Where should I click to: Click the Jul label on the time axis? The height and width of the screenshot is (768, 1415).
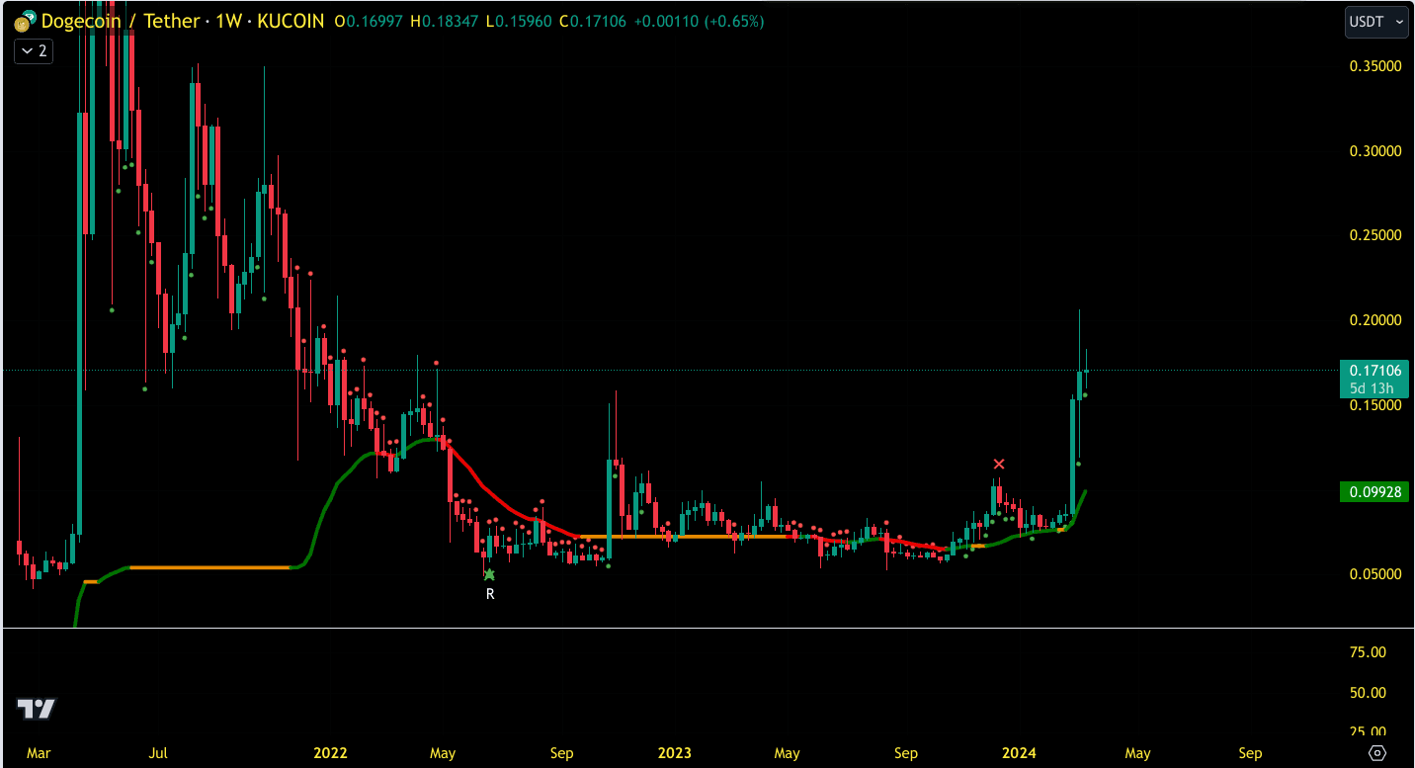tap(158, 753)
